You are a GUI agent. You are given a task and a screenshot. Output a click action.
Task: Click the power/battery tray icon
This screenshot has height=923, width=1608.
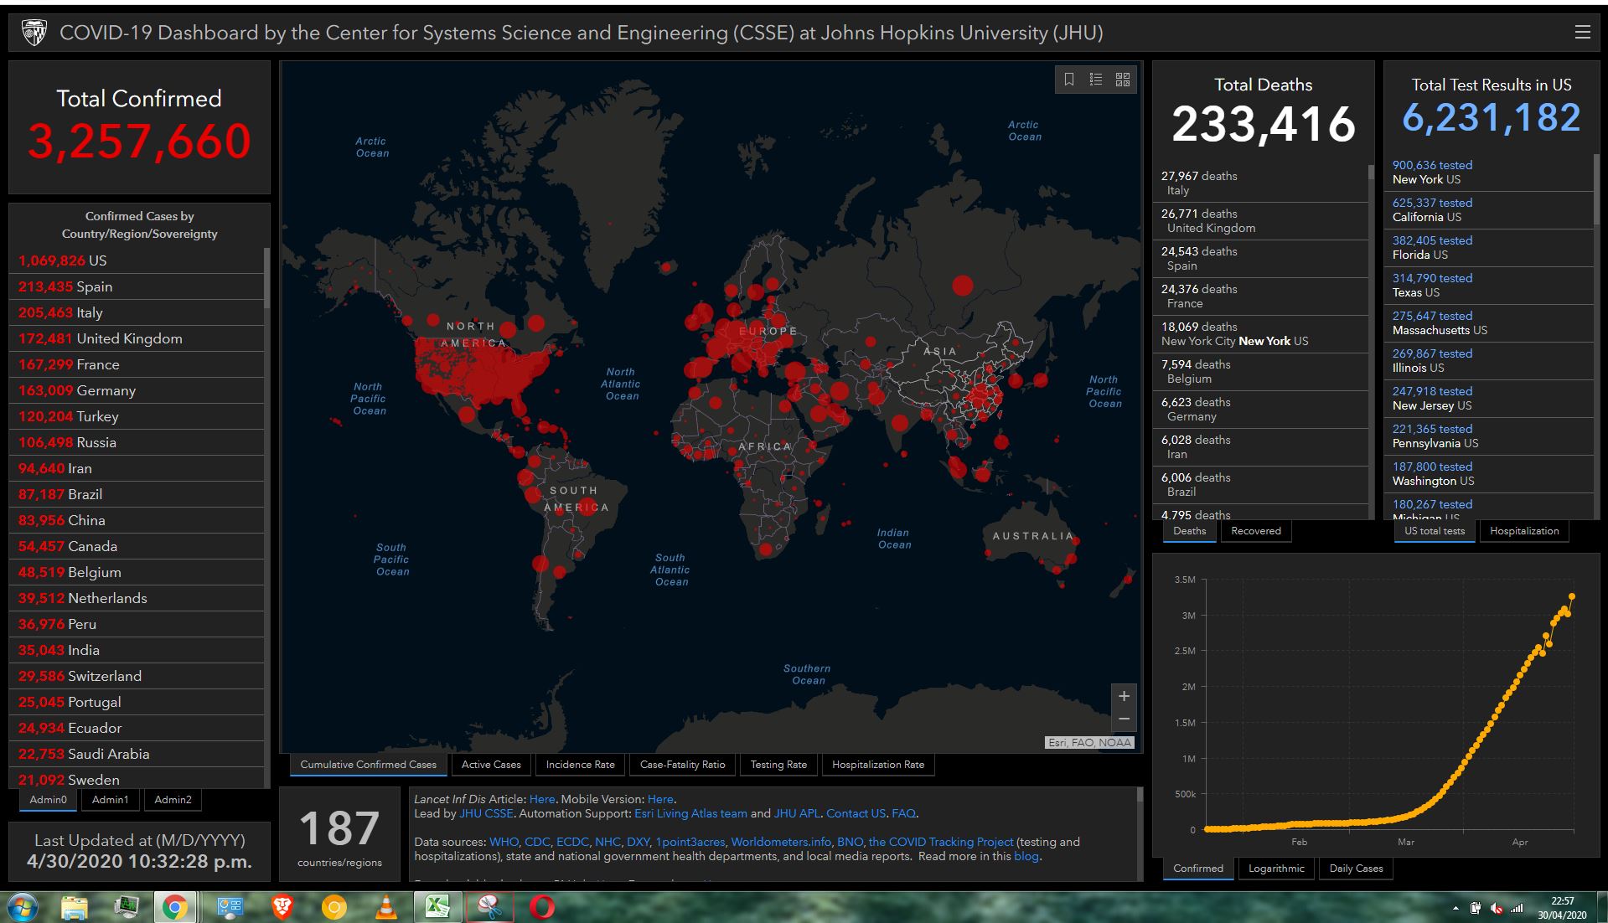tap(1476, 909)
